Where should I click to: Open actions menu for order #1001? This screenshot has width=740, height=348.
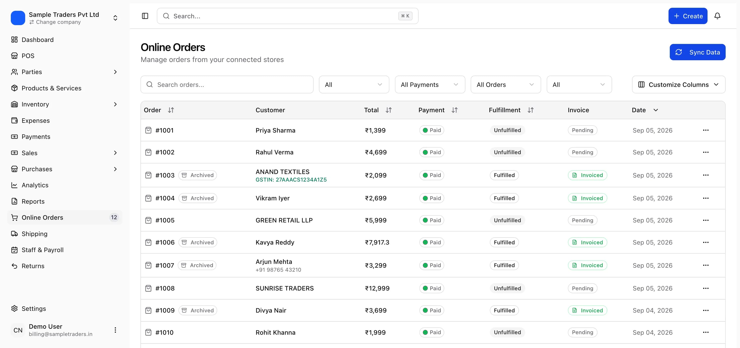(x=706, y=130)
